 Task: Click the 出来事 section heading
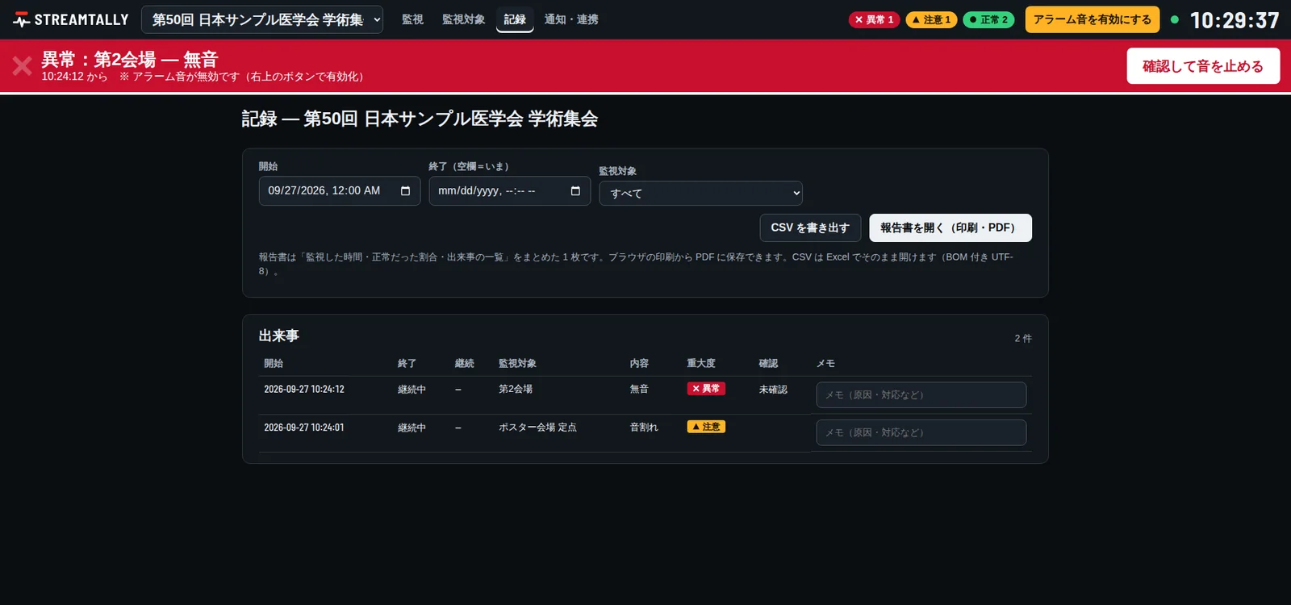tap(279, 336)
